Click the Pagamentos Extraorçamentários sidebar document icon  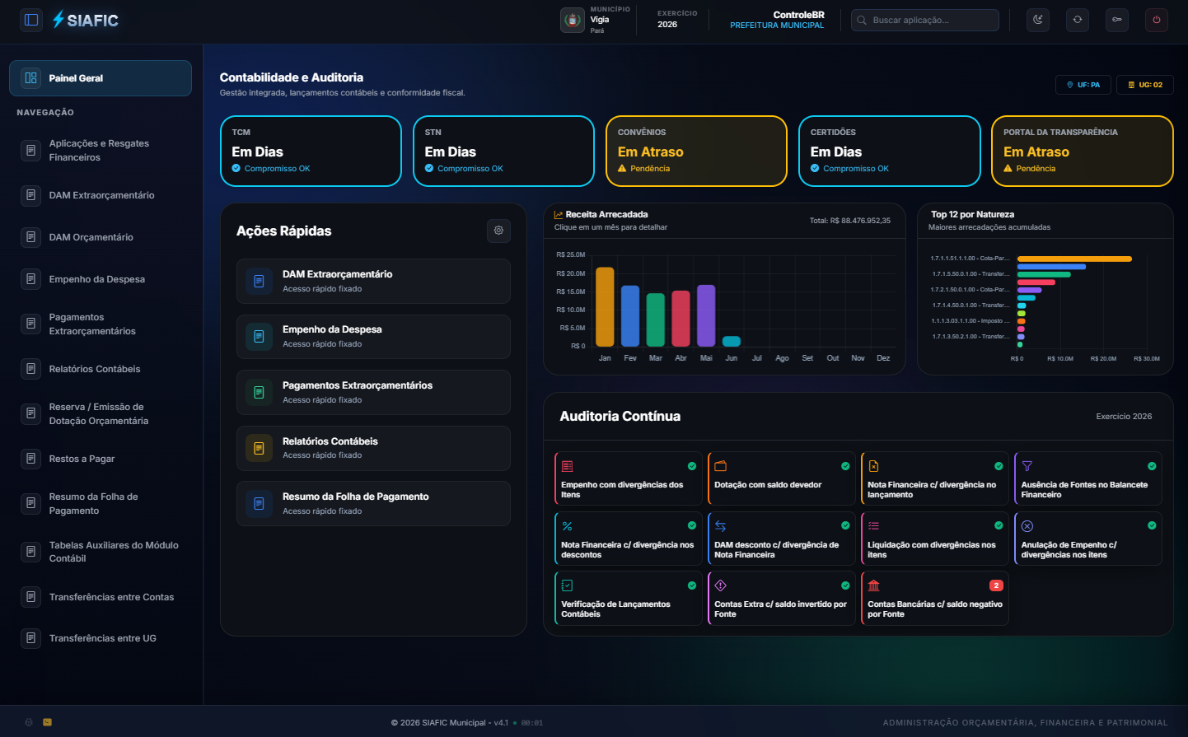click(30, 324)
